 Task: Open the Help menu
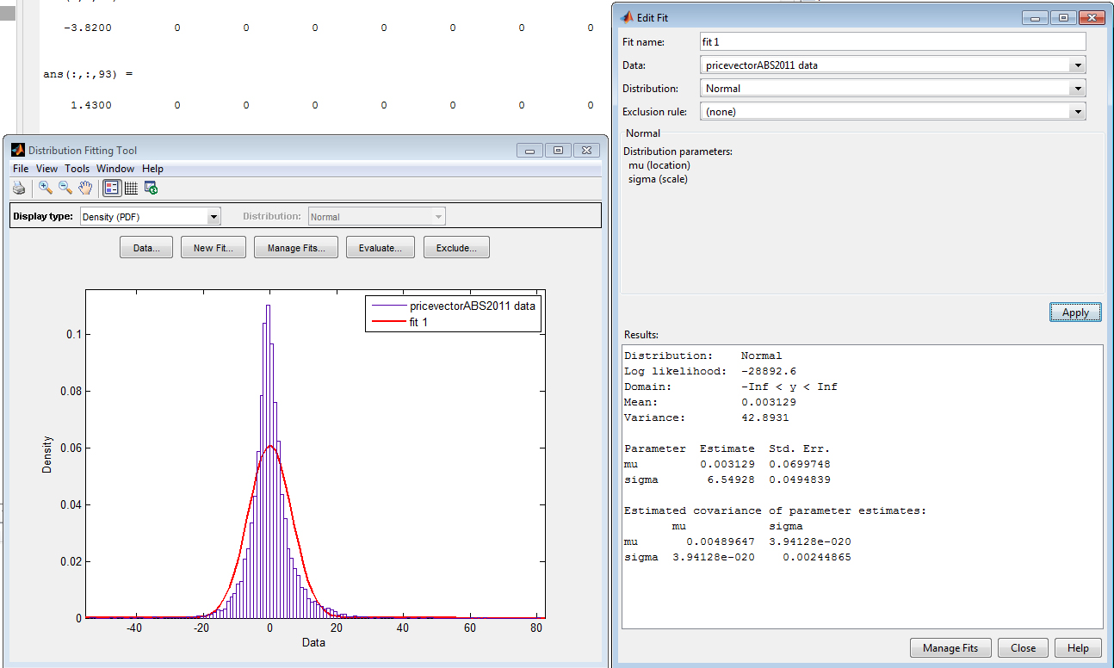152,169
